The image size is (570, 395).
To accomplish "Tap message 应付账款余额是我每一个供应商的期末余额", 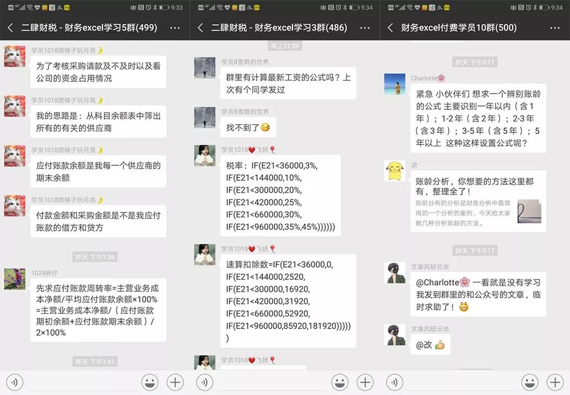I will click(98, 171).
